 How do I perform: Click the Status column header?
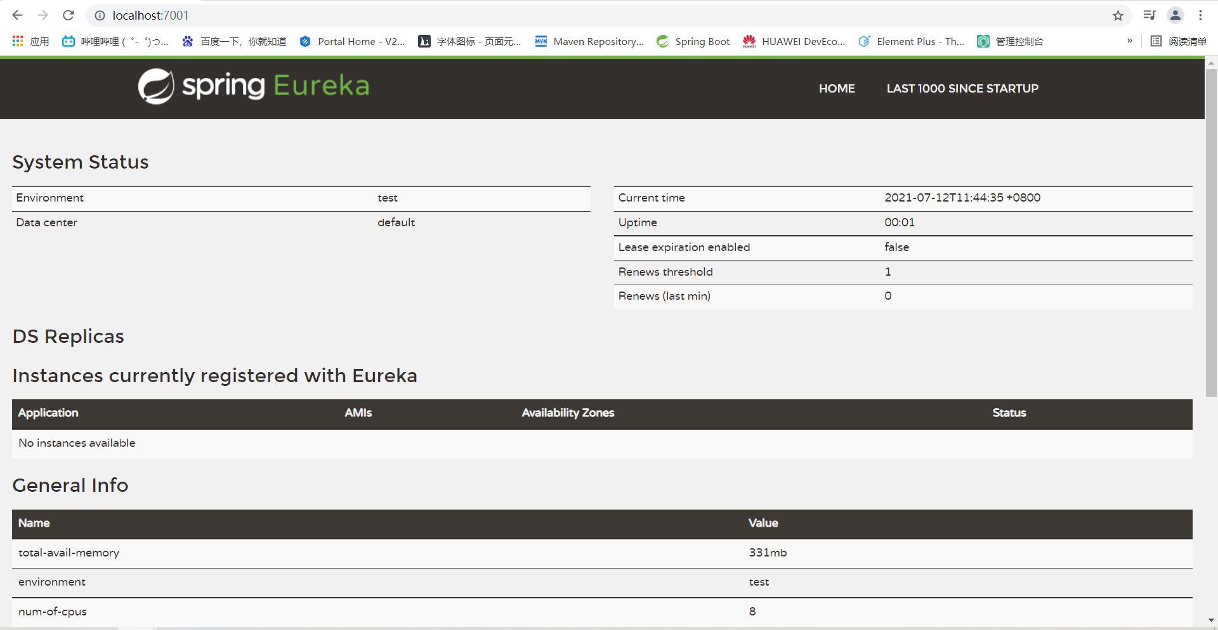[x=1009, y=413]
